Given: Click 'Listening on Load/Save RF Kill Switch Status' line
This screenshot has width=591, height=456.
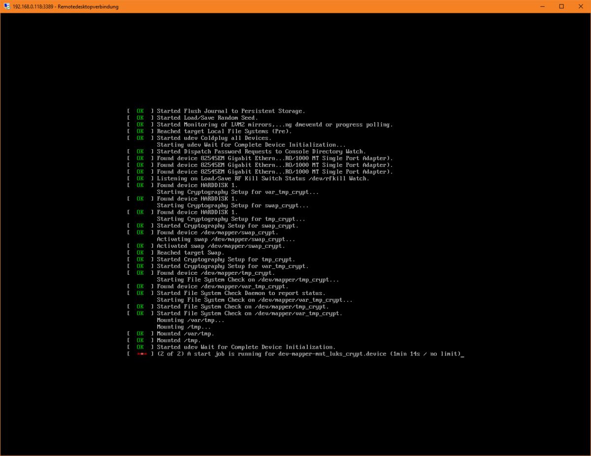Looking at the screenshot, I should pos(263,178).
